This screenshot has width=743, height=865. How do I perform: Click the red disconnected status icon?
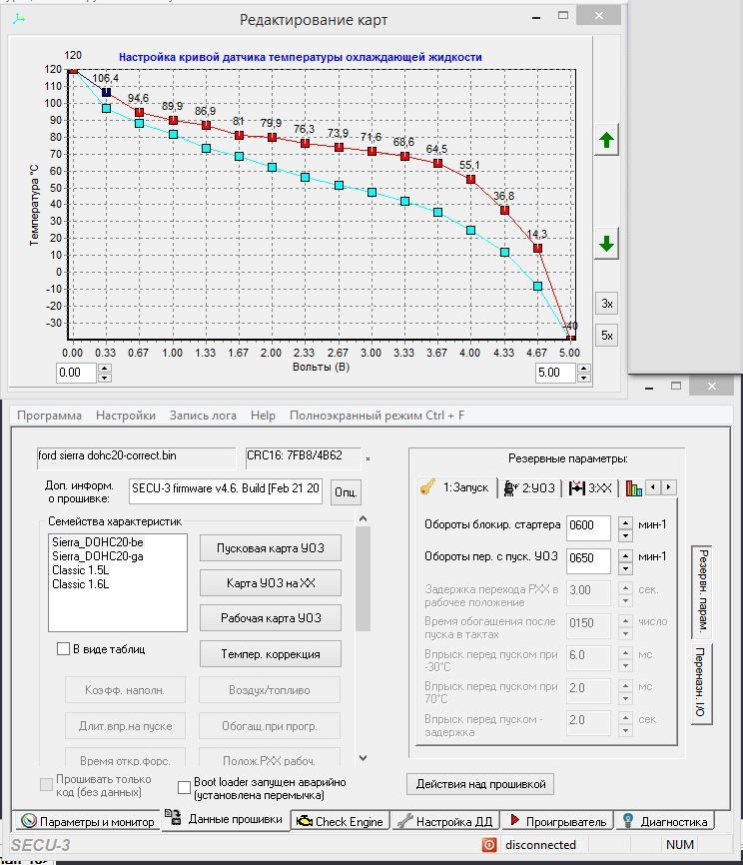tap(489, 845)
